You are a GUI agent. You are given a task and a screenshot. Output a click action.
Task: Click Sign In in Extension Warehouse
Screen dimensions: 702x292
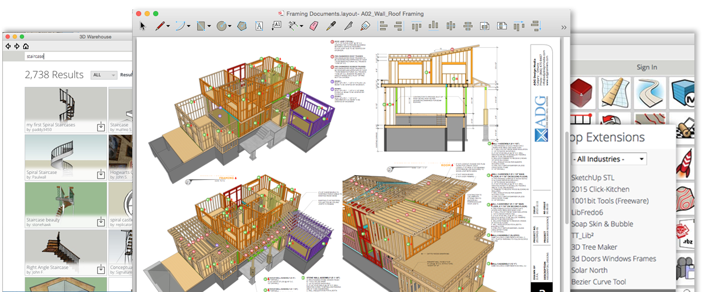pyautogui.click(x=646, y=67)
